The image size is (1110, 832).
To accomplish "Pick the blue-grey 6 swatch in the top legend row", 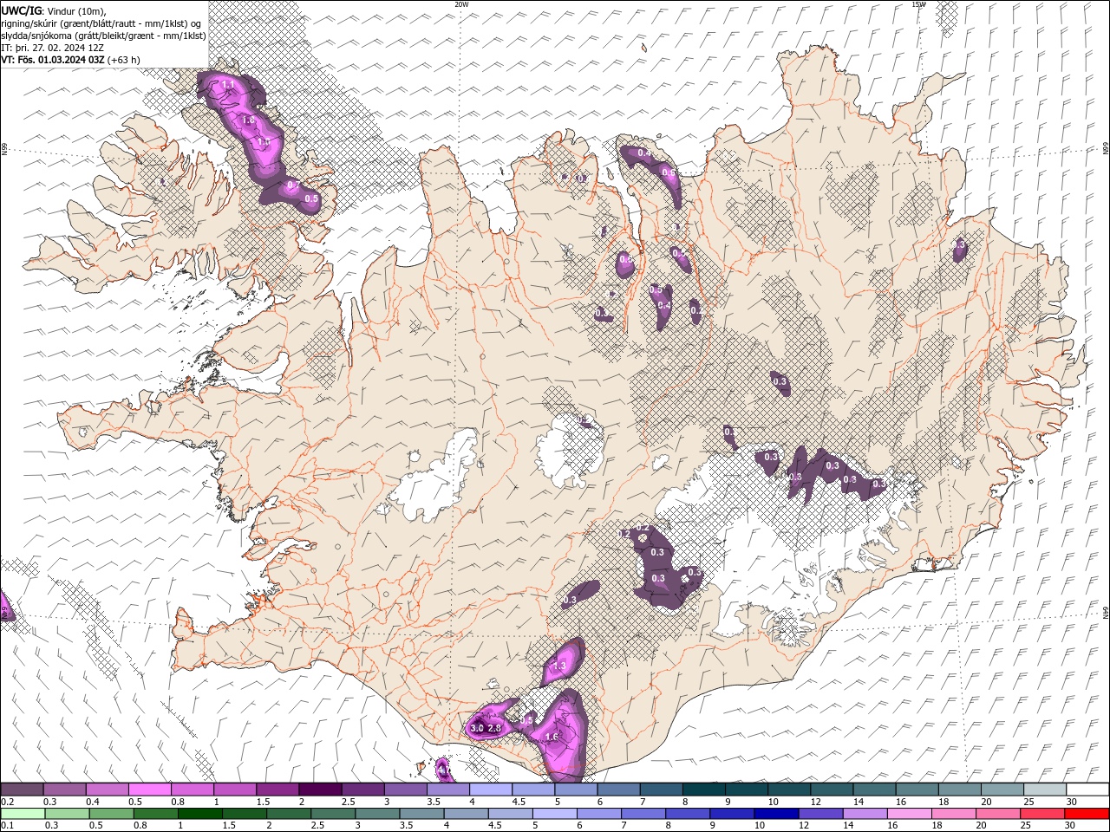I will (618, 790).
